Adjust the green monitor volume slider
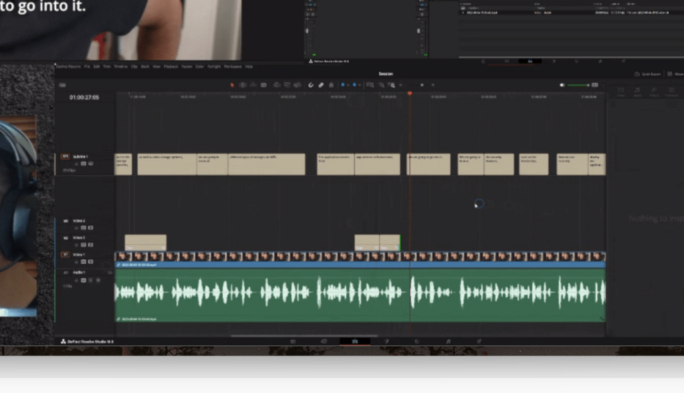684x393 pixels. tap(578, 85)
